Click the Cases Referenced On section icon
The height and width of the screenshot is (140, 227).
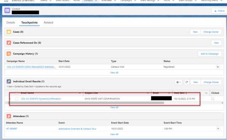click(x=9, y=43)
